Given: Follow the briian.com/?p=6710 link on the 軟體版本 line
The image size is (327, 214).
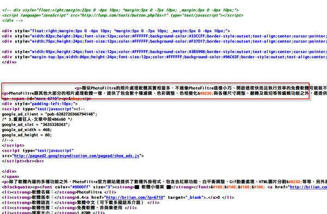Looking at the screenshot, I should (x=135, y=198).
